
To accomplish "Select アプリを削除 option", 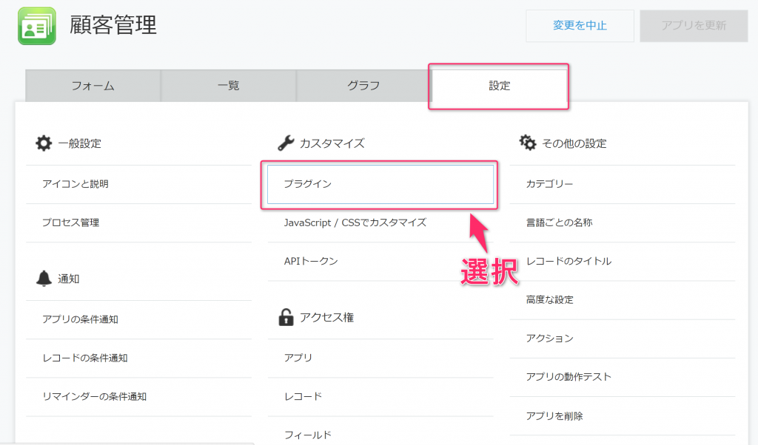I will click(x=622, y=416).
